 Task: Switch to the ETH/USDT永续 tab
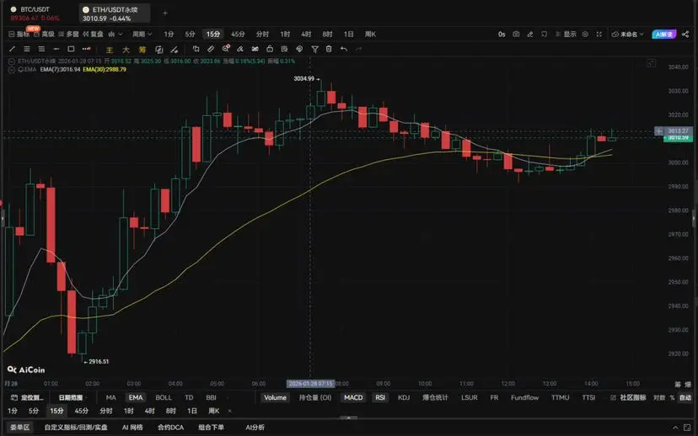pyautogui.click(x=114, y=13)
